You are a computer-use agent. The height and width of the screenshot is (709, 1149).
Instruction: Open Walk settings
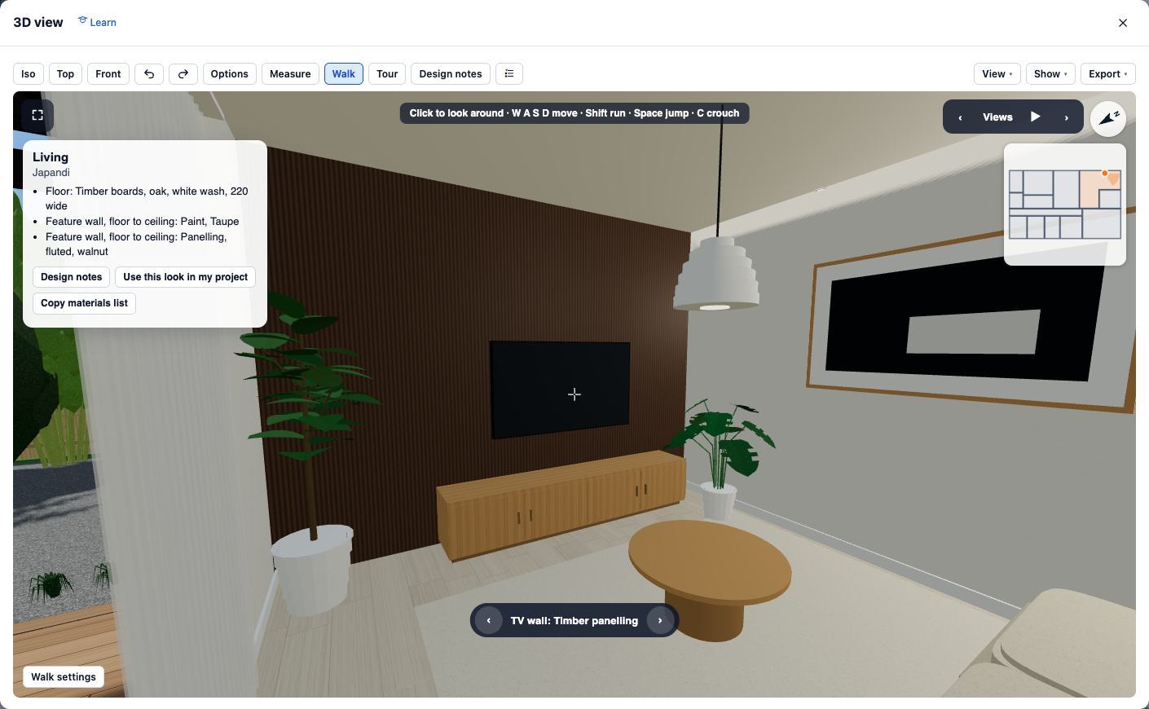(x=64, y=677)
